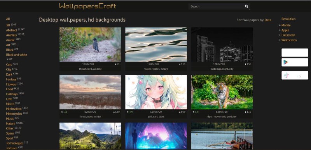Viewport: 311px width, 150px height.
Task: Select the Animals category
Action: [11, 35]
